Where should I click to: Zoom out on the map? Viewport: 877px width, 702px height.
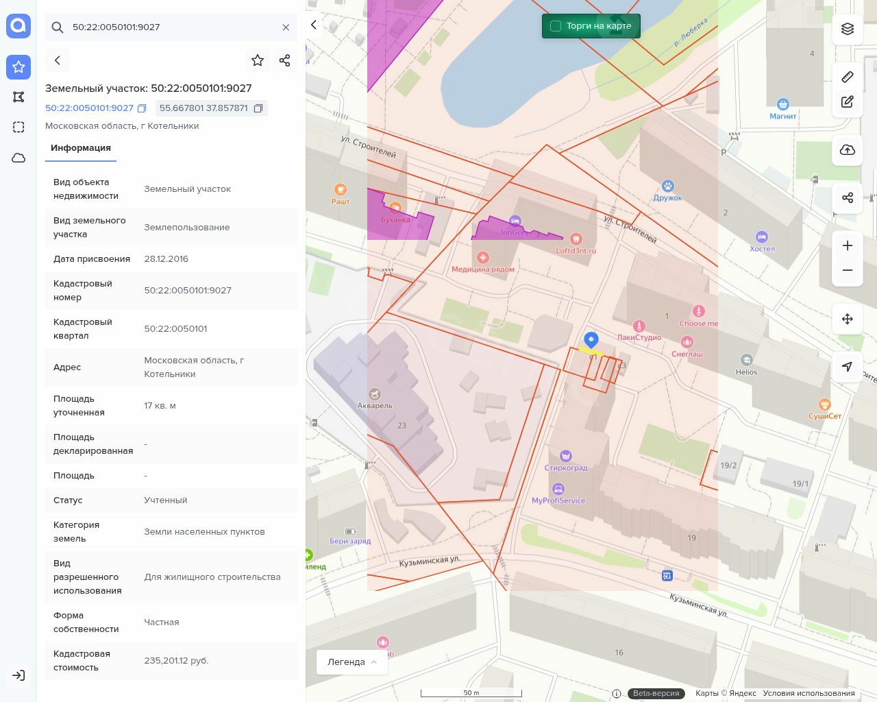point(848,270)
